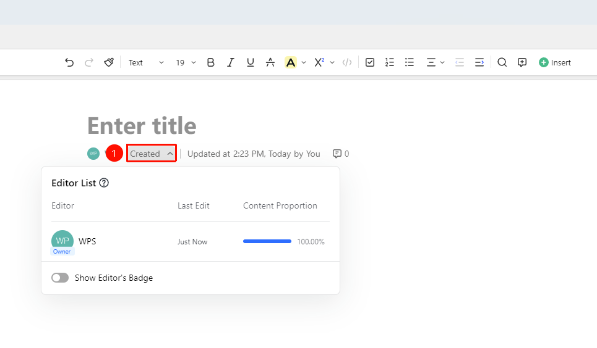
Task: Click the Enter title field
Action: click(142, 125)
